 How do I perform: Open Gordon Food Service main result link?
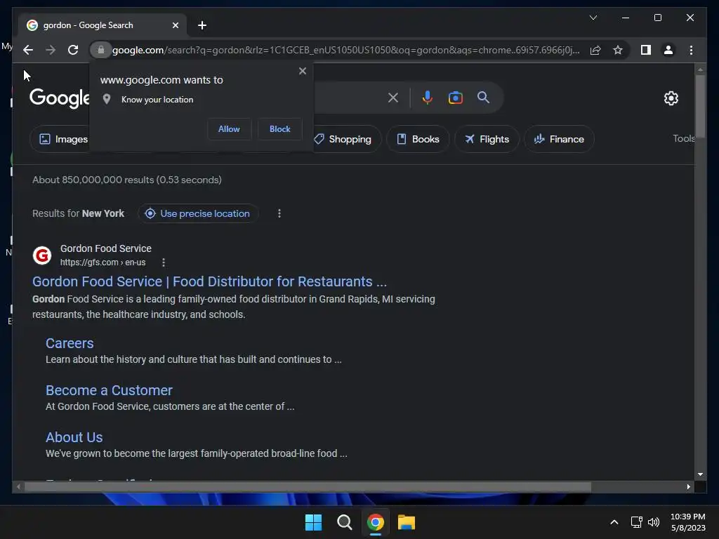[209, 281]
